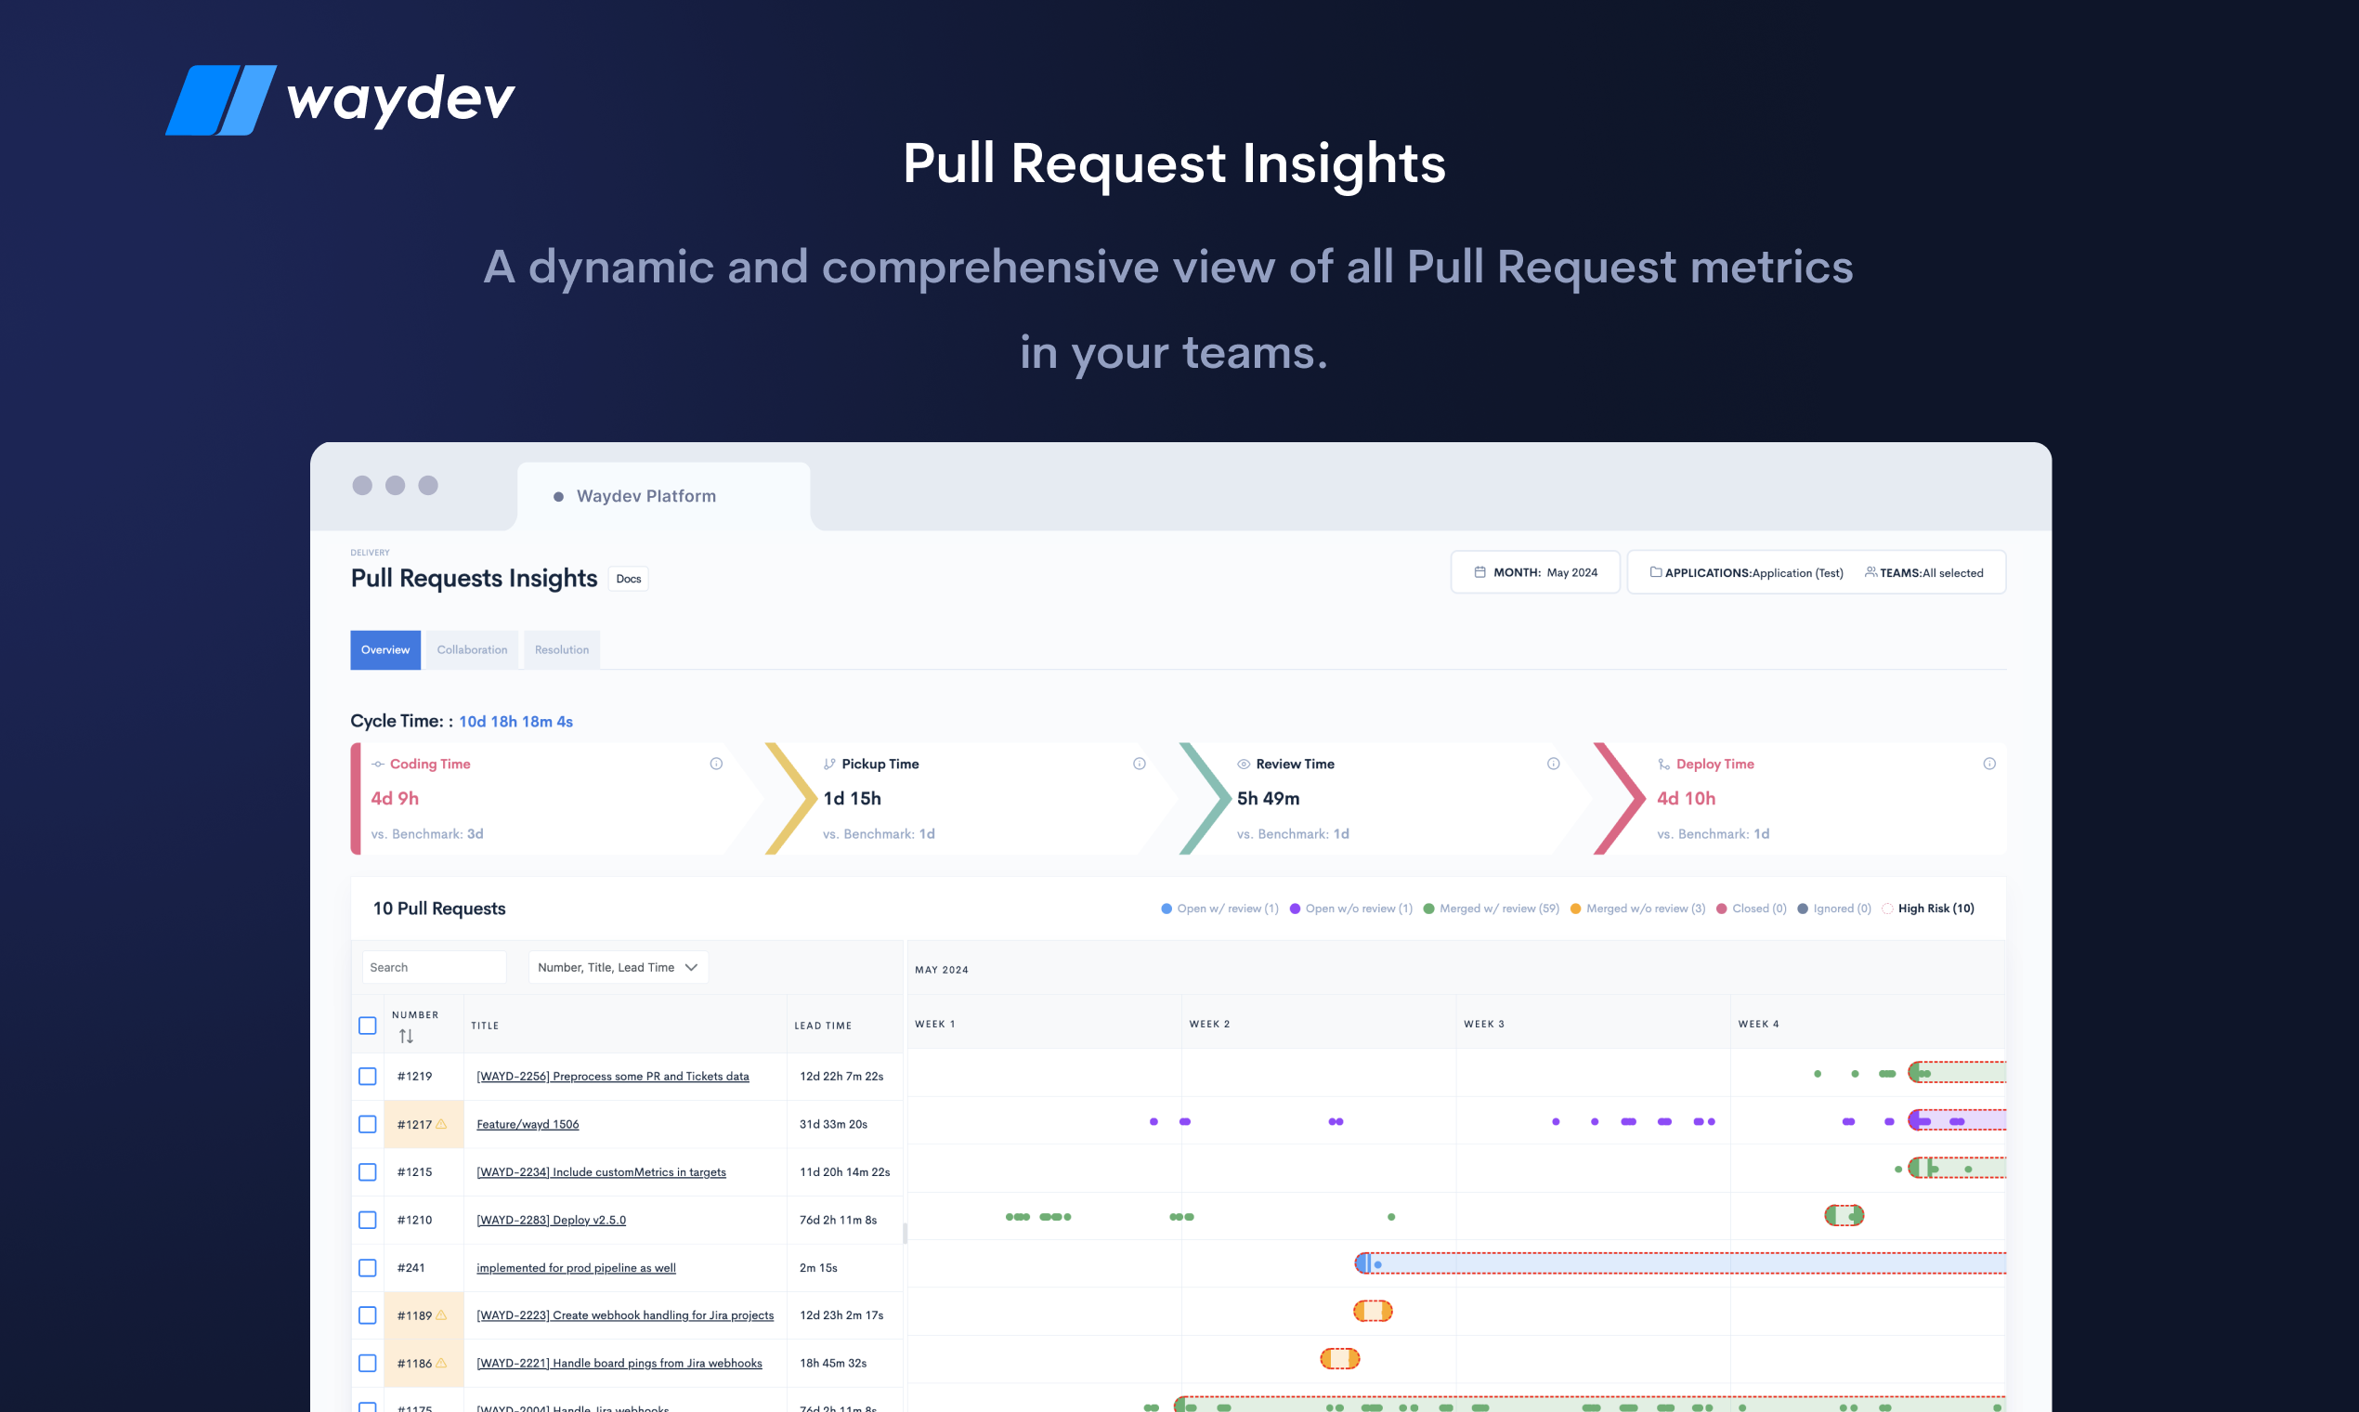Open the TEAMS All selected filter
Viewport: 2359px width, 1412px height.
coord(1924,573)
